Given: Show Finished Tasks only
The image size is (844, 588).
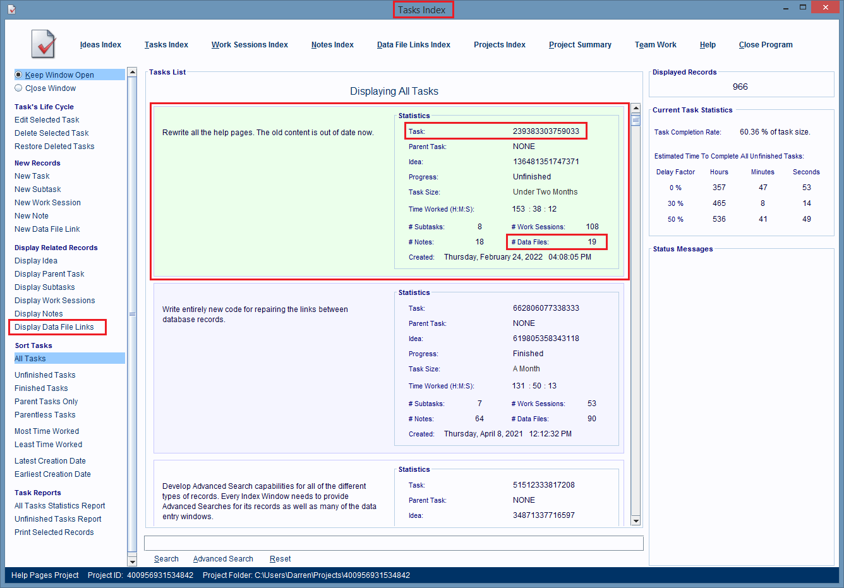Looking at the screenshot, I should pyautogui.click(x=41, y=388).
